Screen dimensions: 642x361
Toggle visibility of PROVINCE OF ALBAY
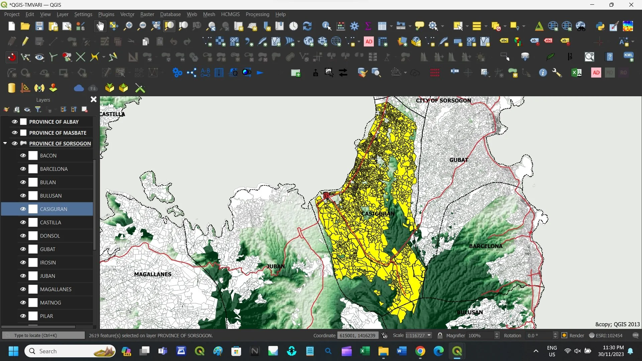click(x=15, y=122)
